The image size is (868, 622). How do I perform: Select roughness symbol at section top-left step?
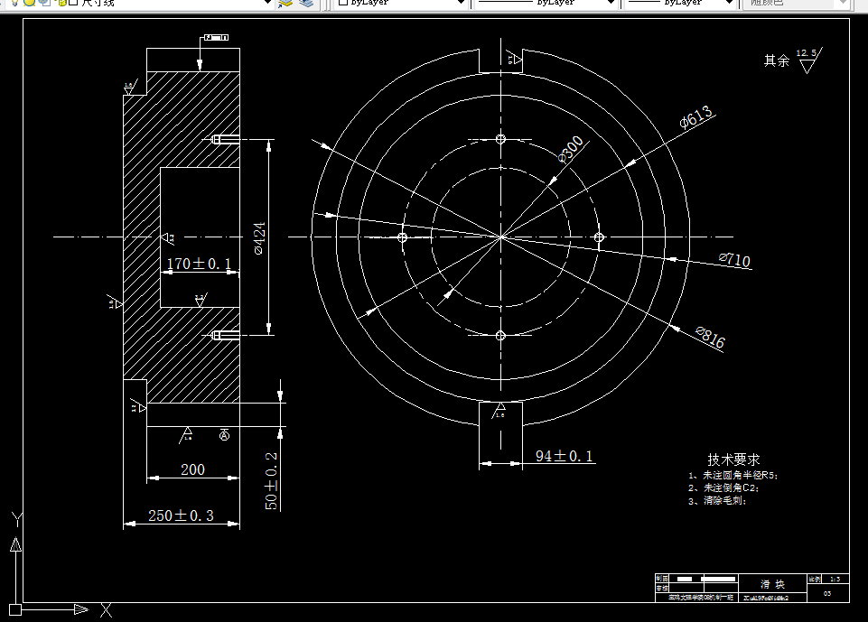click(x=131, y=88)
